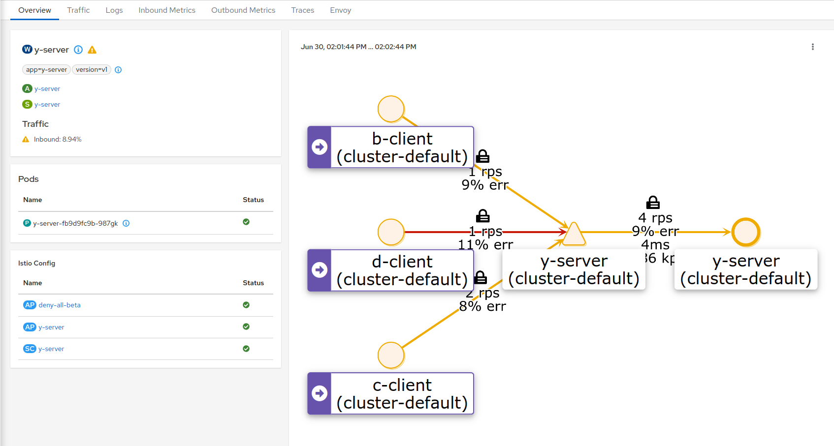Select the b-client node circle
The image size is (834, 446).
click(391, 109)
